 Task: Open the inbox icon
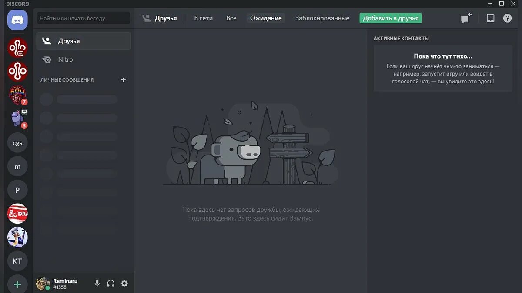(490, 18)
